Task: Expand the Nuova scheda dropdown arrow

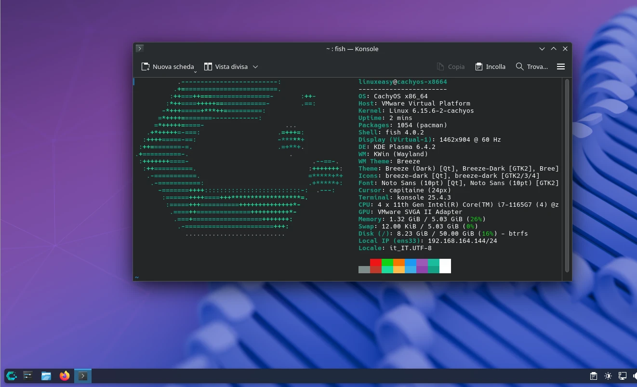Action: [196, 71]
